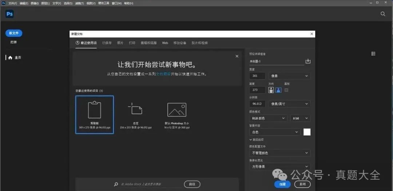Image resolution: width=393 pixels, height=191 pixels.
Task: Select landscape orientation icon
Action: [278, 90]
